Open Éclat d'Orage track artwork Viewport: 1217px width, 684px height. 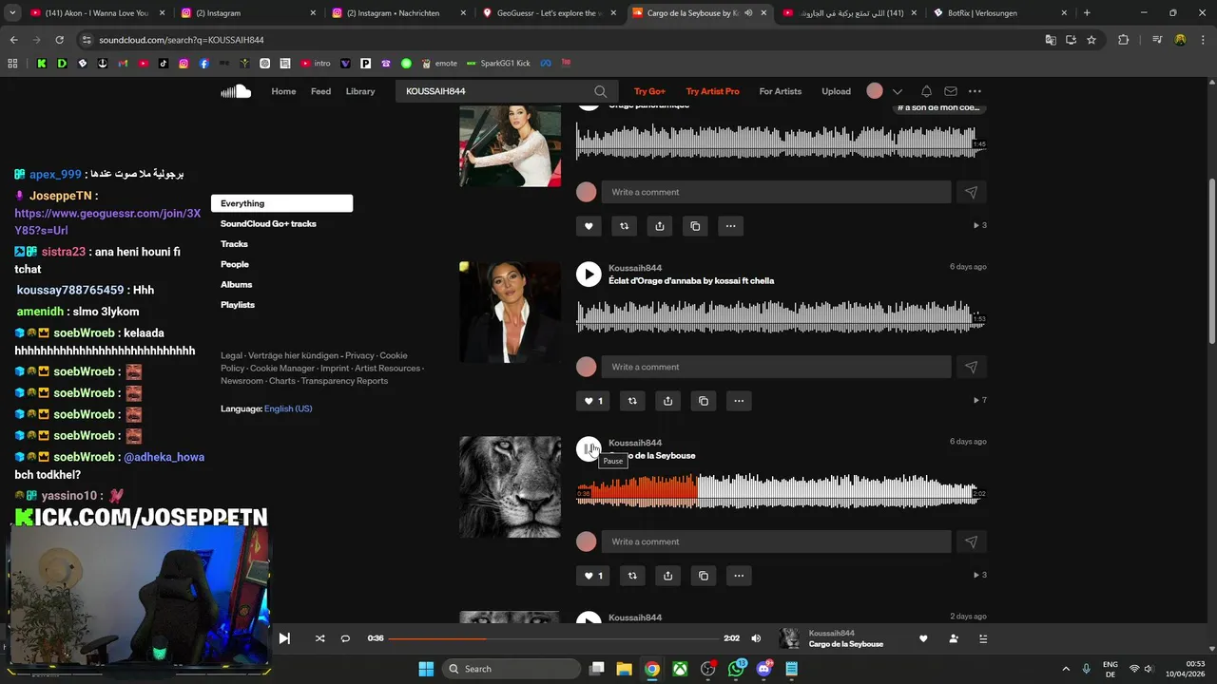(511, 312)
